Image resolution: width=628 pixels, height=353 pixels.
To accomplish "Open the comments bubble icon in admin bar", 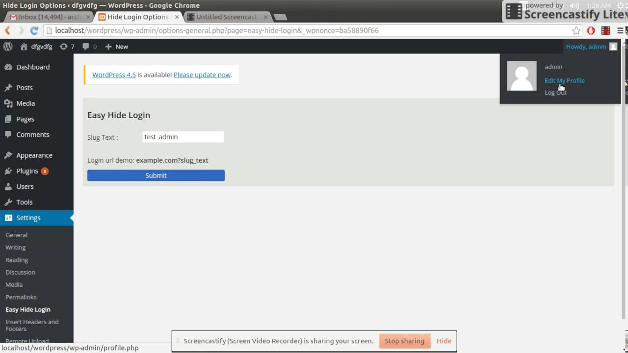I will pyautogui.click(x=86, y=47).
